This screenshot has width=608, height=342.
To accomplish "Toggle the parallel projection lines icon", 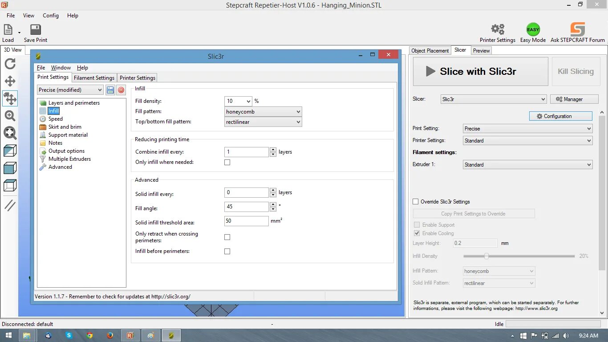I will [10, 205].
